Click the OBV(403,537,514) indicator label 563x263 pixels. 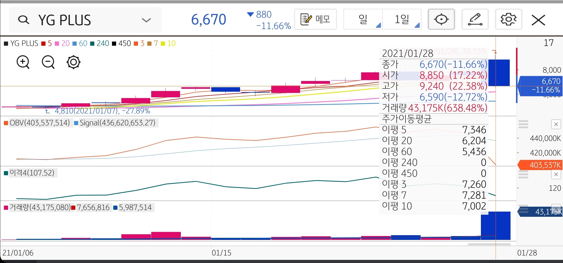39,123
